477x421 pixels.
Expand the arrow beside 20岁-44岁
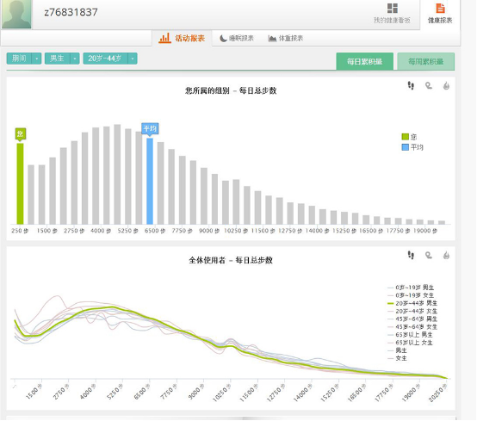click(133, 59)
